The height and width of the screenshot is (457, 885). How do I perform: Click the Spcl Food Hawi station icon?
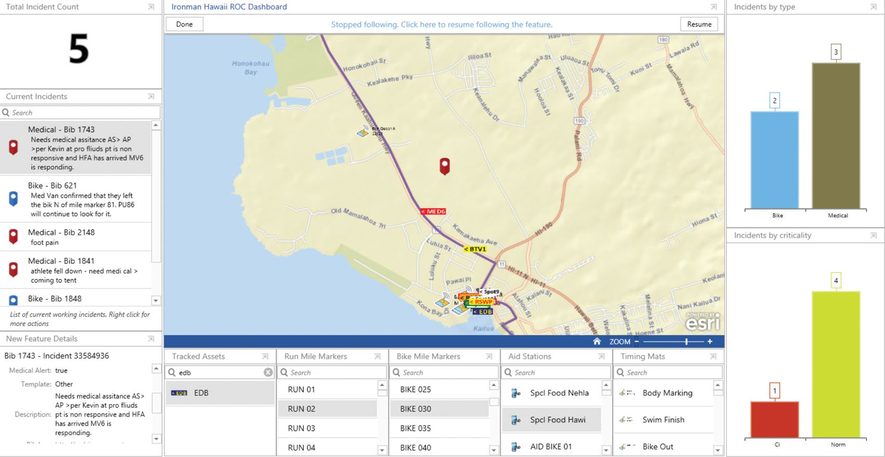click(x=516, y=420)
